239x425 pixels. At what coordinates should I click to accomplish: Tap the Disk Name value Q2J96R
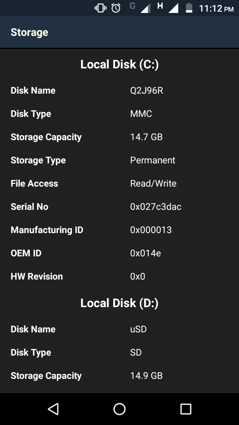pyautogui.click(x=147, y=91)
